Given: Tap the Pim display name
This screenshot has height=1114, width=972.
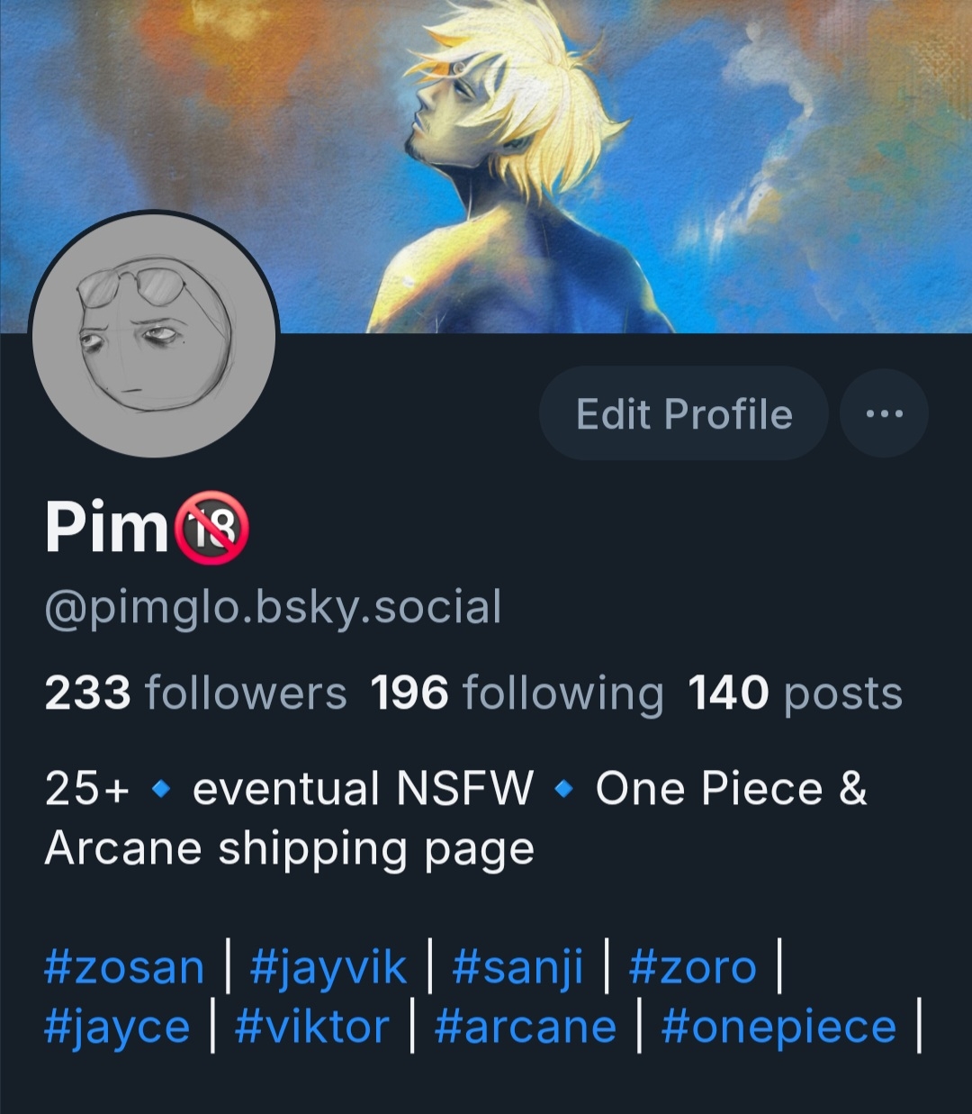Looking at the screenshot, I should pos(106,527).
